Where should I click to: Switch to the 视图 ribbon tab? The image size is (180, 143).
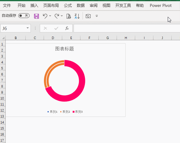click(x=106, y=5)
